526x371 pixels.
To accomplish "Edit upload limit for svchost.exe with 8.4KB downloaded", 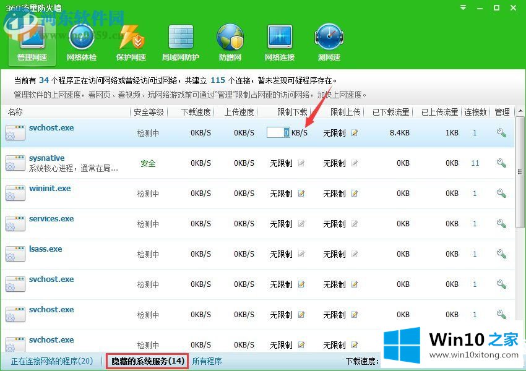I will 355,133.
